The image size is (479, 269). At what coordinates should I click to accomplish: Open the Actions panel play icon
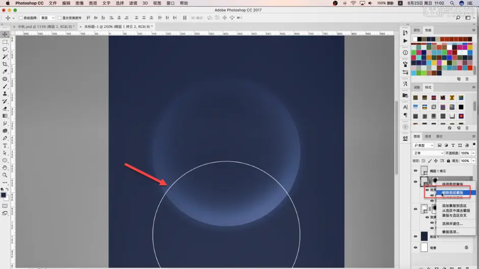click(x=405, y=41)
